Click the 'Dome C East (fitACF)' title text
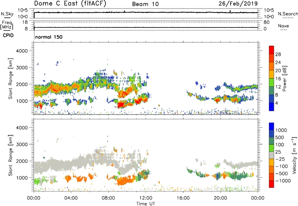The width and height of the screenshot is (298, 206). (70, 3)
